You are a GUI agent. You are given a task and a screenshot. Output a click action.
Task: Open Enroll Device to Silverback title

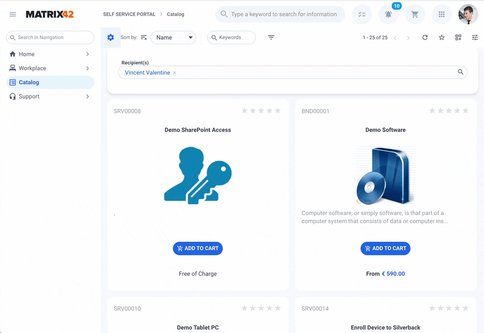(x=386, y=327)
